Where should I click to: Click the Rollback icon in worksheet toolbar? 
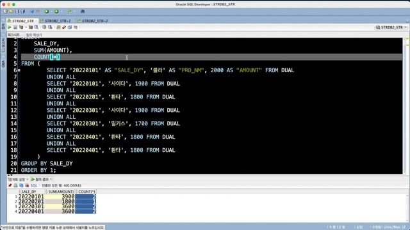(x=50, y=27)
